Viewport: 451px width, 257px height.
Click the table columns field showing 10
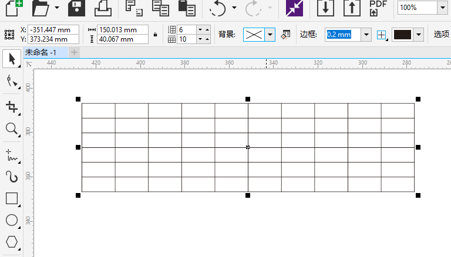click(187, 39)
